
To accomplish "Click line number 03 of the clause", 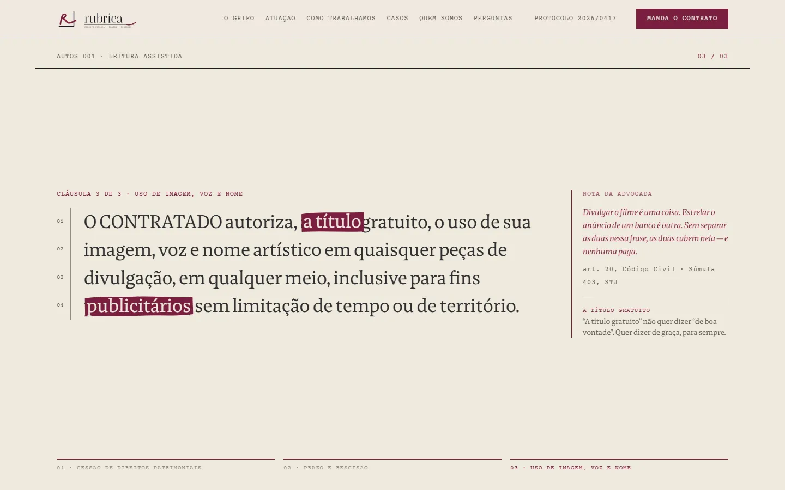I will (x=60, y=277).
